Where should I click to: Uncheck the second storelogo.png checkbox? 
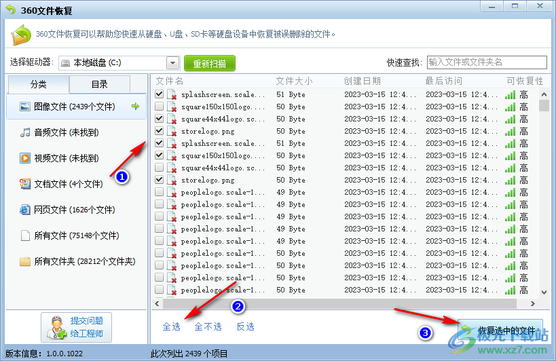(160, 180)
